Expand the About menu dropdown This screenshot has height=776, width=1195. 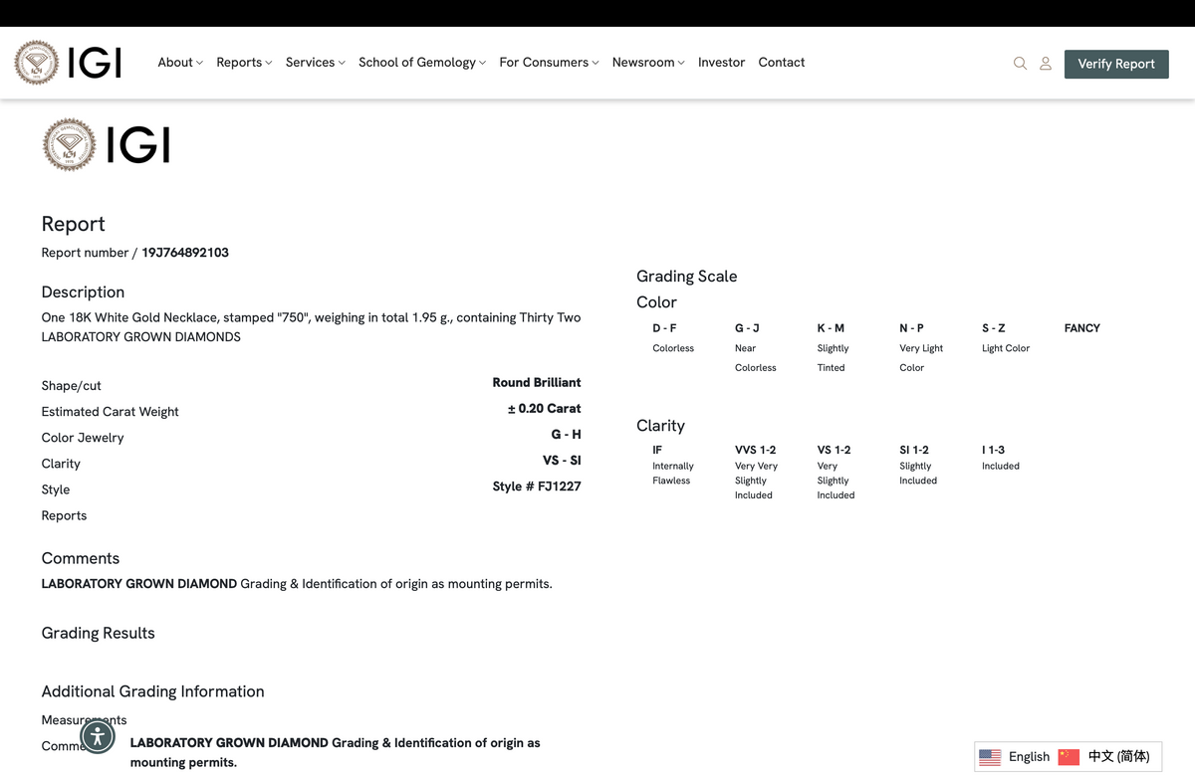(180, 62)
